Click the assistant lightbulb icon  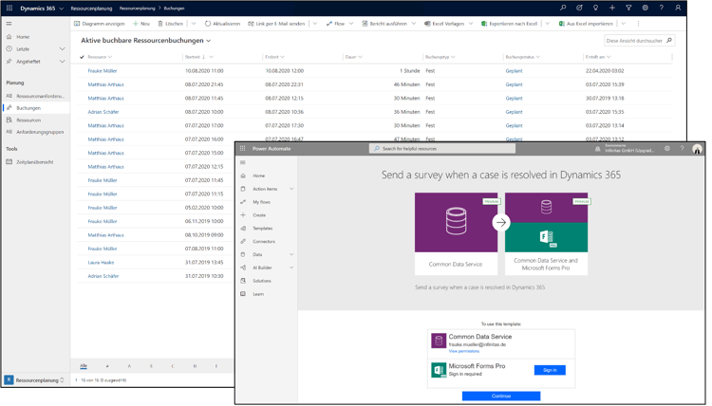pyautogui.click(x=595, y=8)
